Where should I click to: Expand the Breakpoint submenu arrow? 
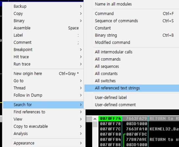(x=81, y=50)
